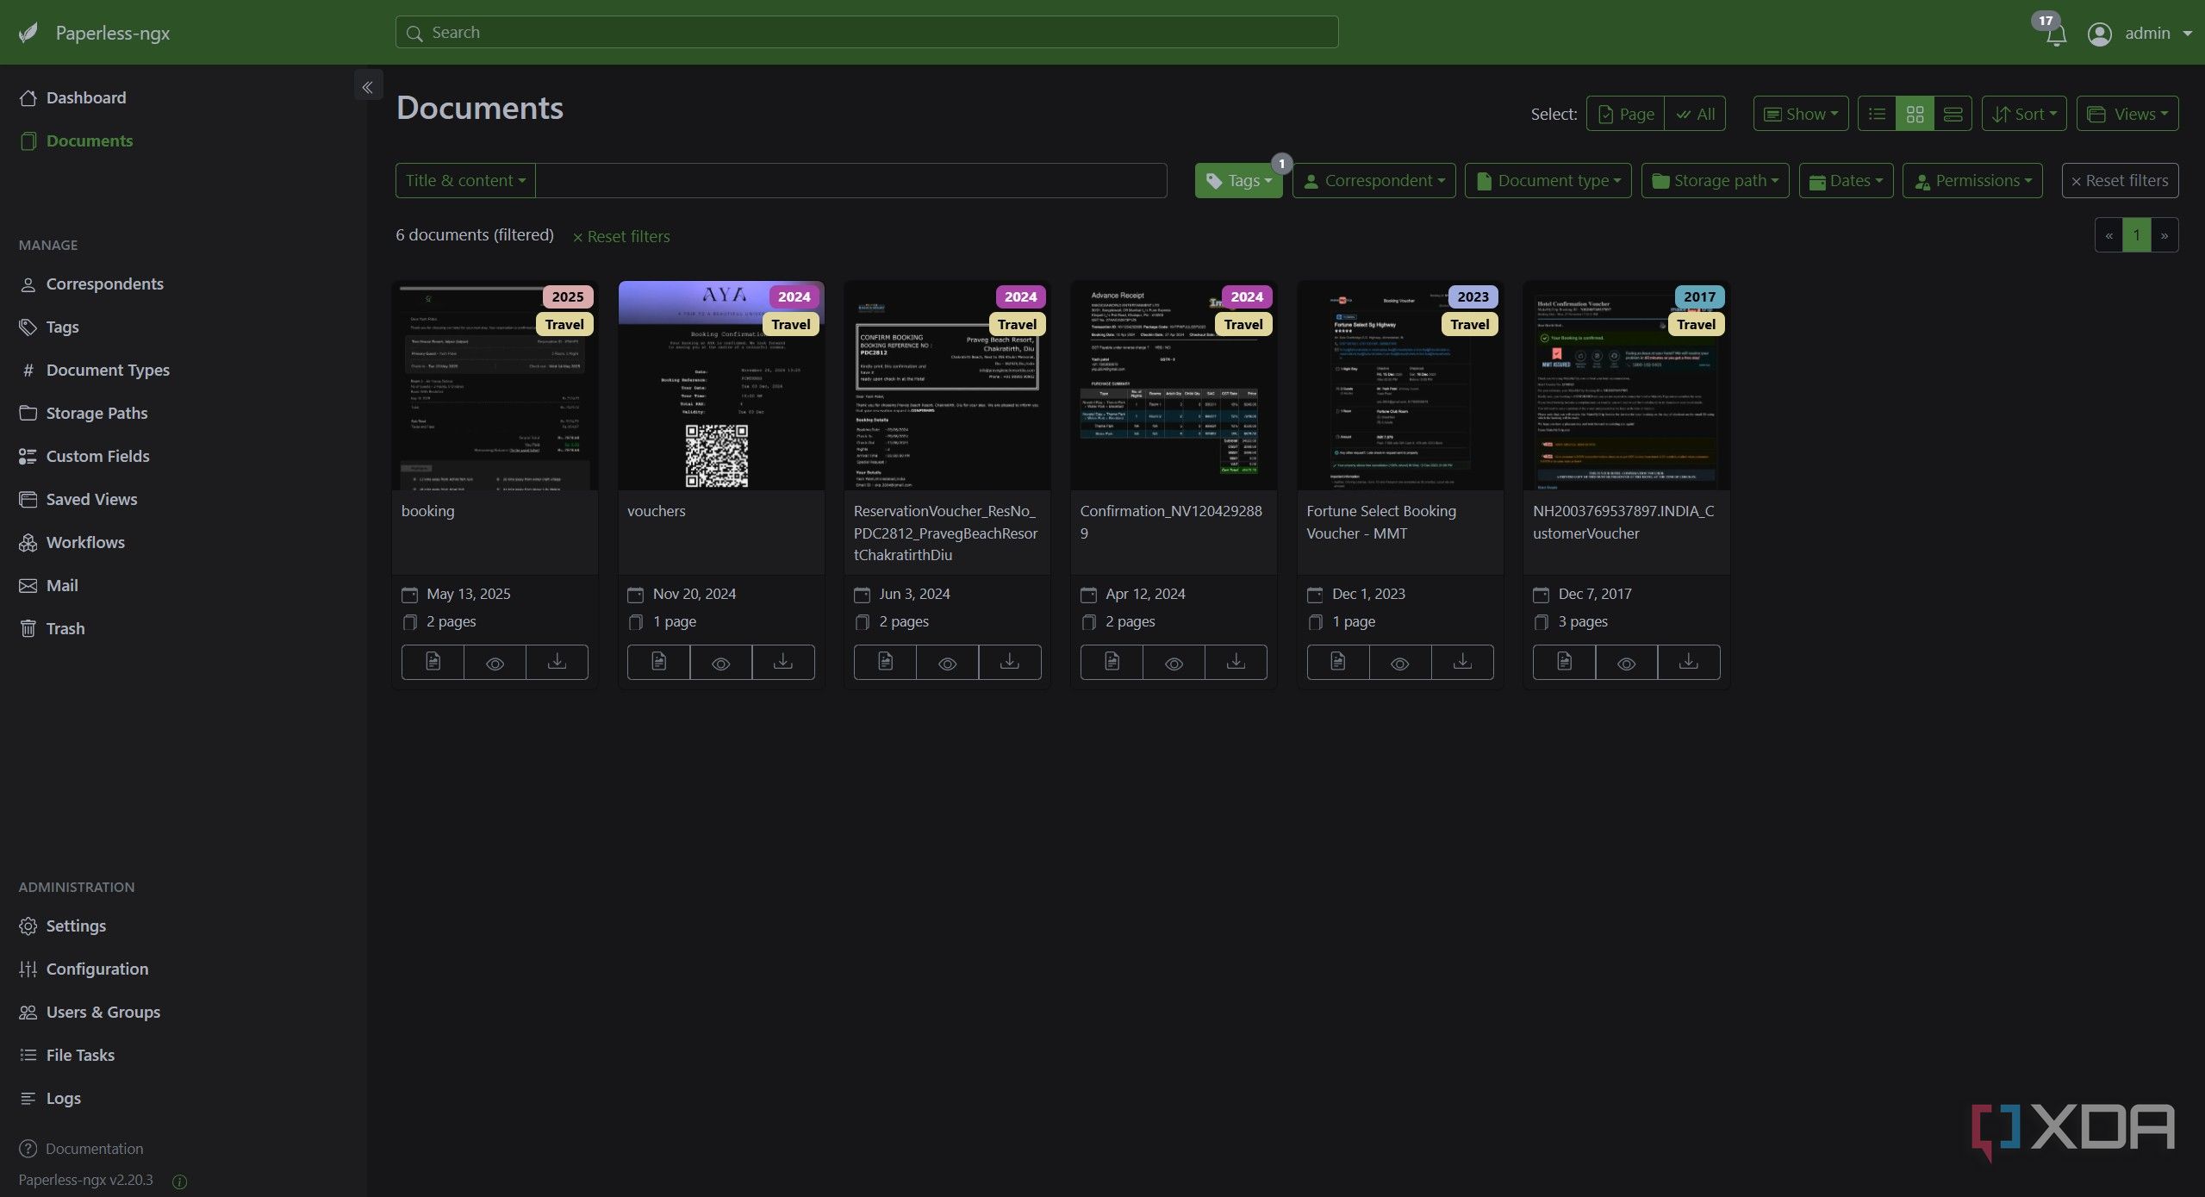
Task: Select Page button to select current page
Action: 1626,114
